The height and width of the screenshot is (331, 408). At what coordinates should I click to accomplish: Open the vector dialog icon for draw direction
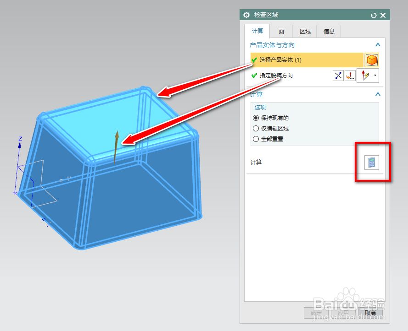point(350,76)
